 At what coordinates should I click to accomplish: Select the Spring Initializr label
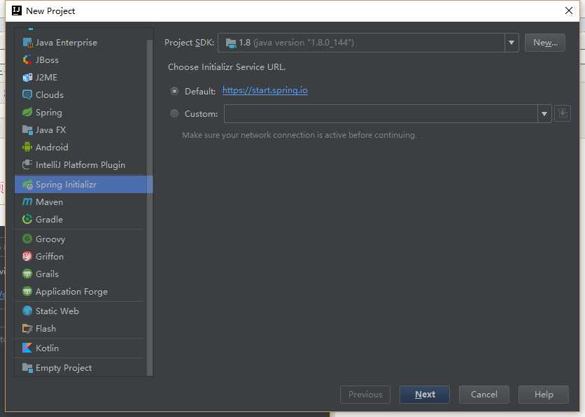[x=66, y=184]
